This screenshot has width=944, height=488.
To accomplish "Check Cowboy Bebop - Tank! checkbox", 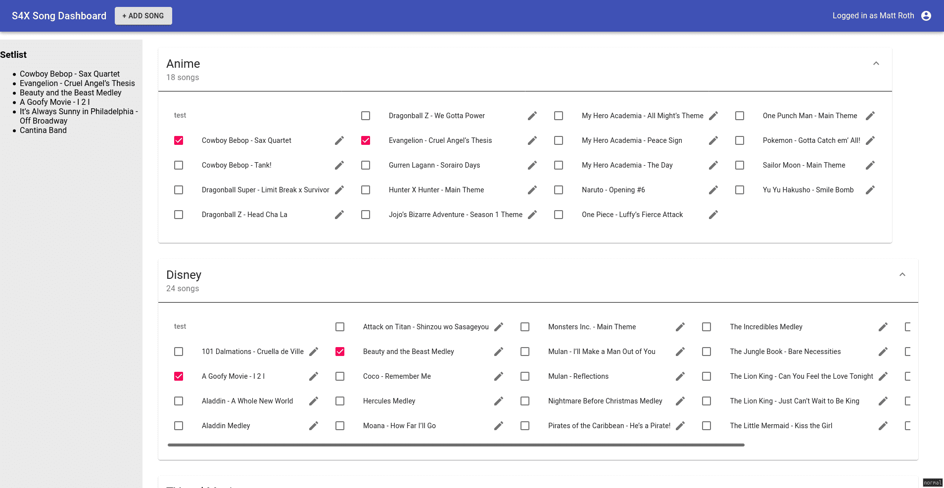I will (179, 165).
